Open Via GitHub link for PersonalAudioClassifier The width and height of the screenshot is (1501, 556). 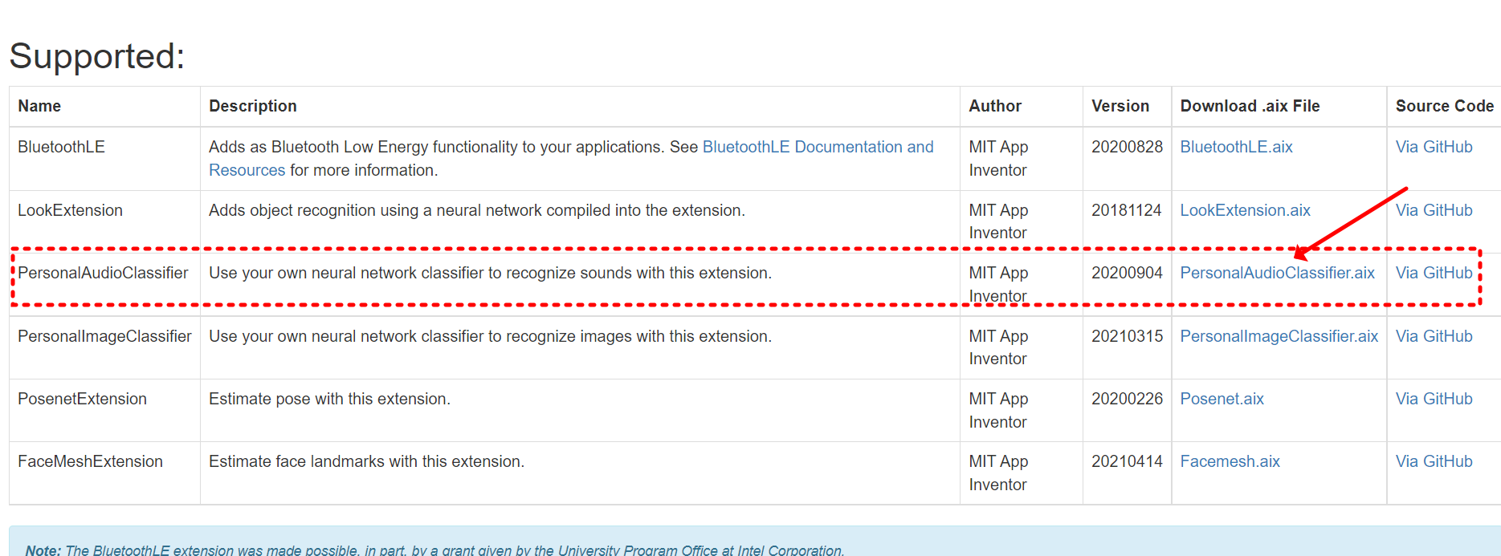(x=1434, y=274)
